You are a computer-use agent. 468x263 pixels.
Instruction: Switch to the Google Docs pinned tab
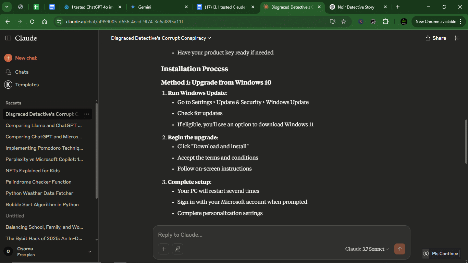coord(52,7)
